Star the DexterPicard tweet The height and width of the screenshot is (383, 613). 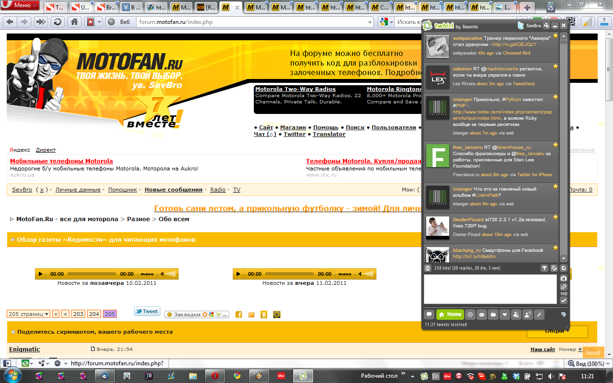click(556, 217)
